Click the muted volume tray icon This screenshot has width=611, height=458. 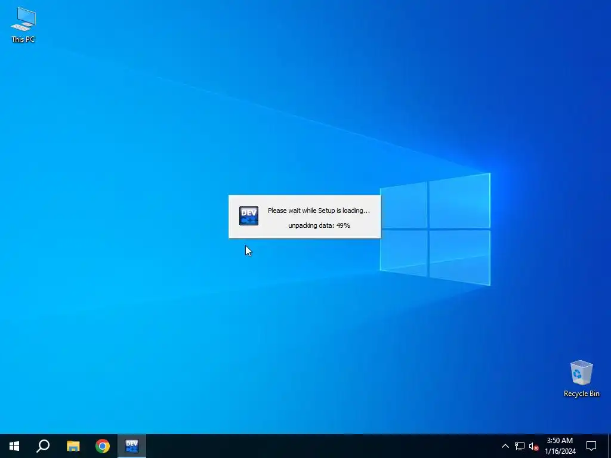pos(533,446)
